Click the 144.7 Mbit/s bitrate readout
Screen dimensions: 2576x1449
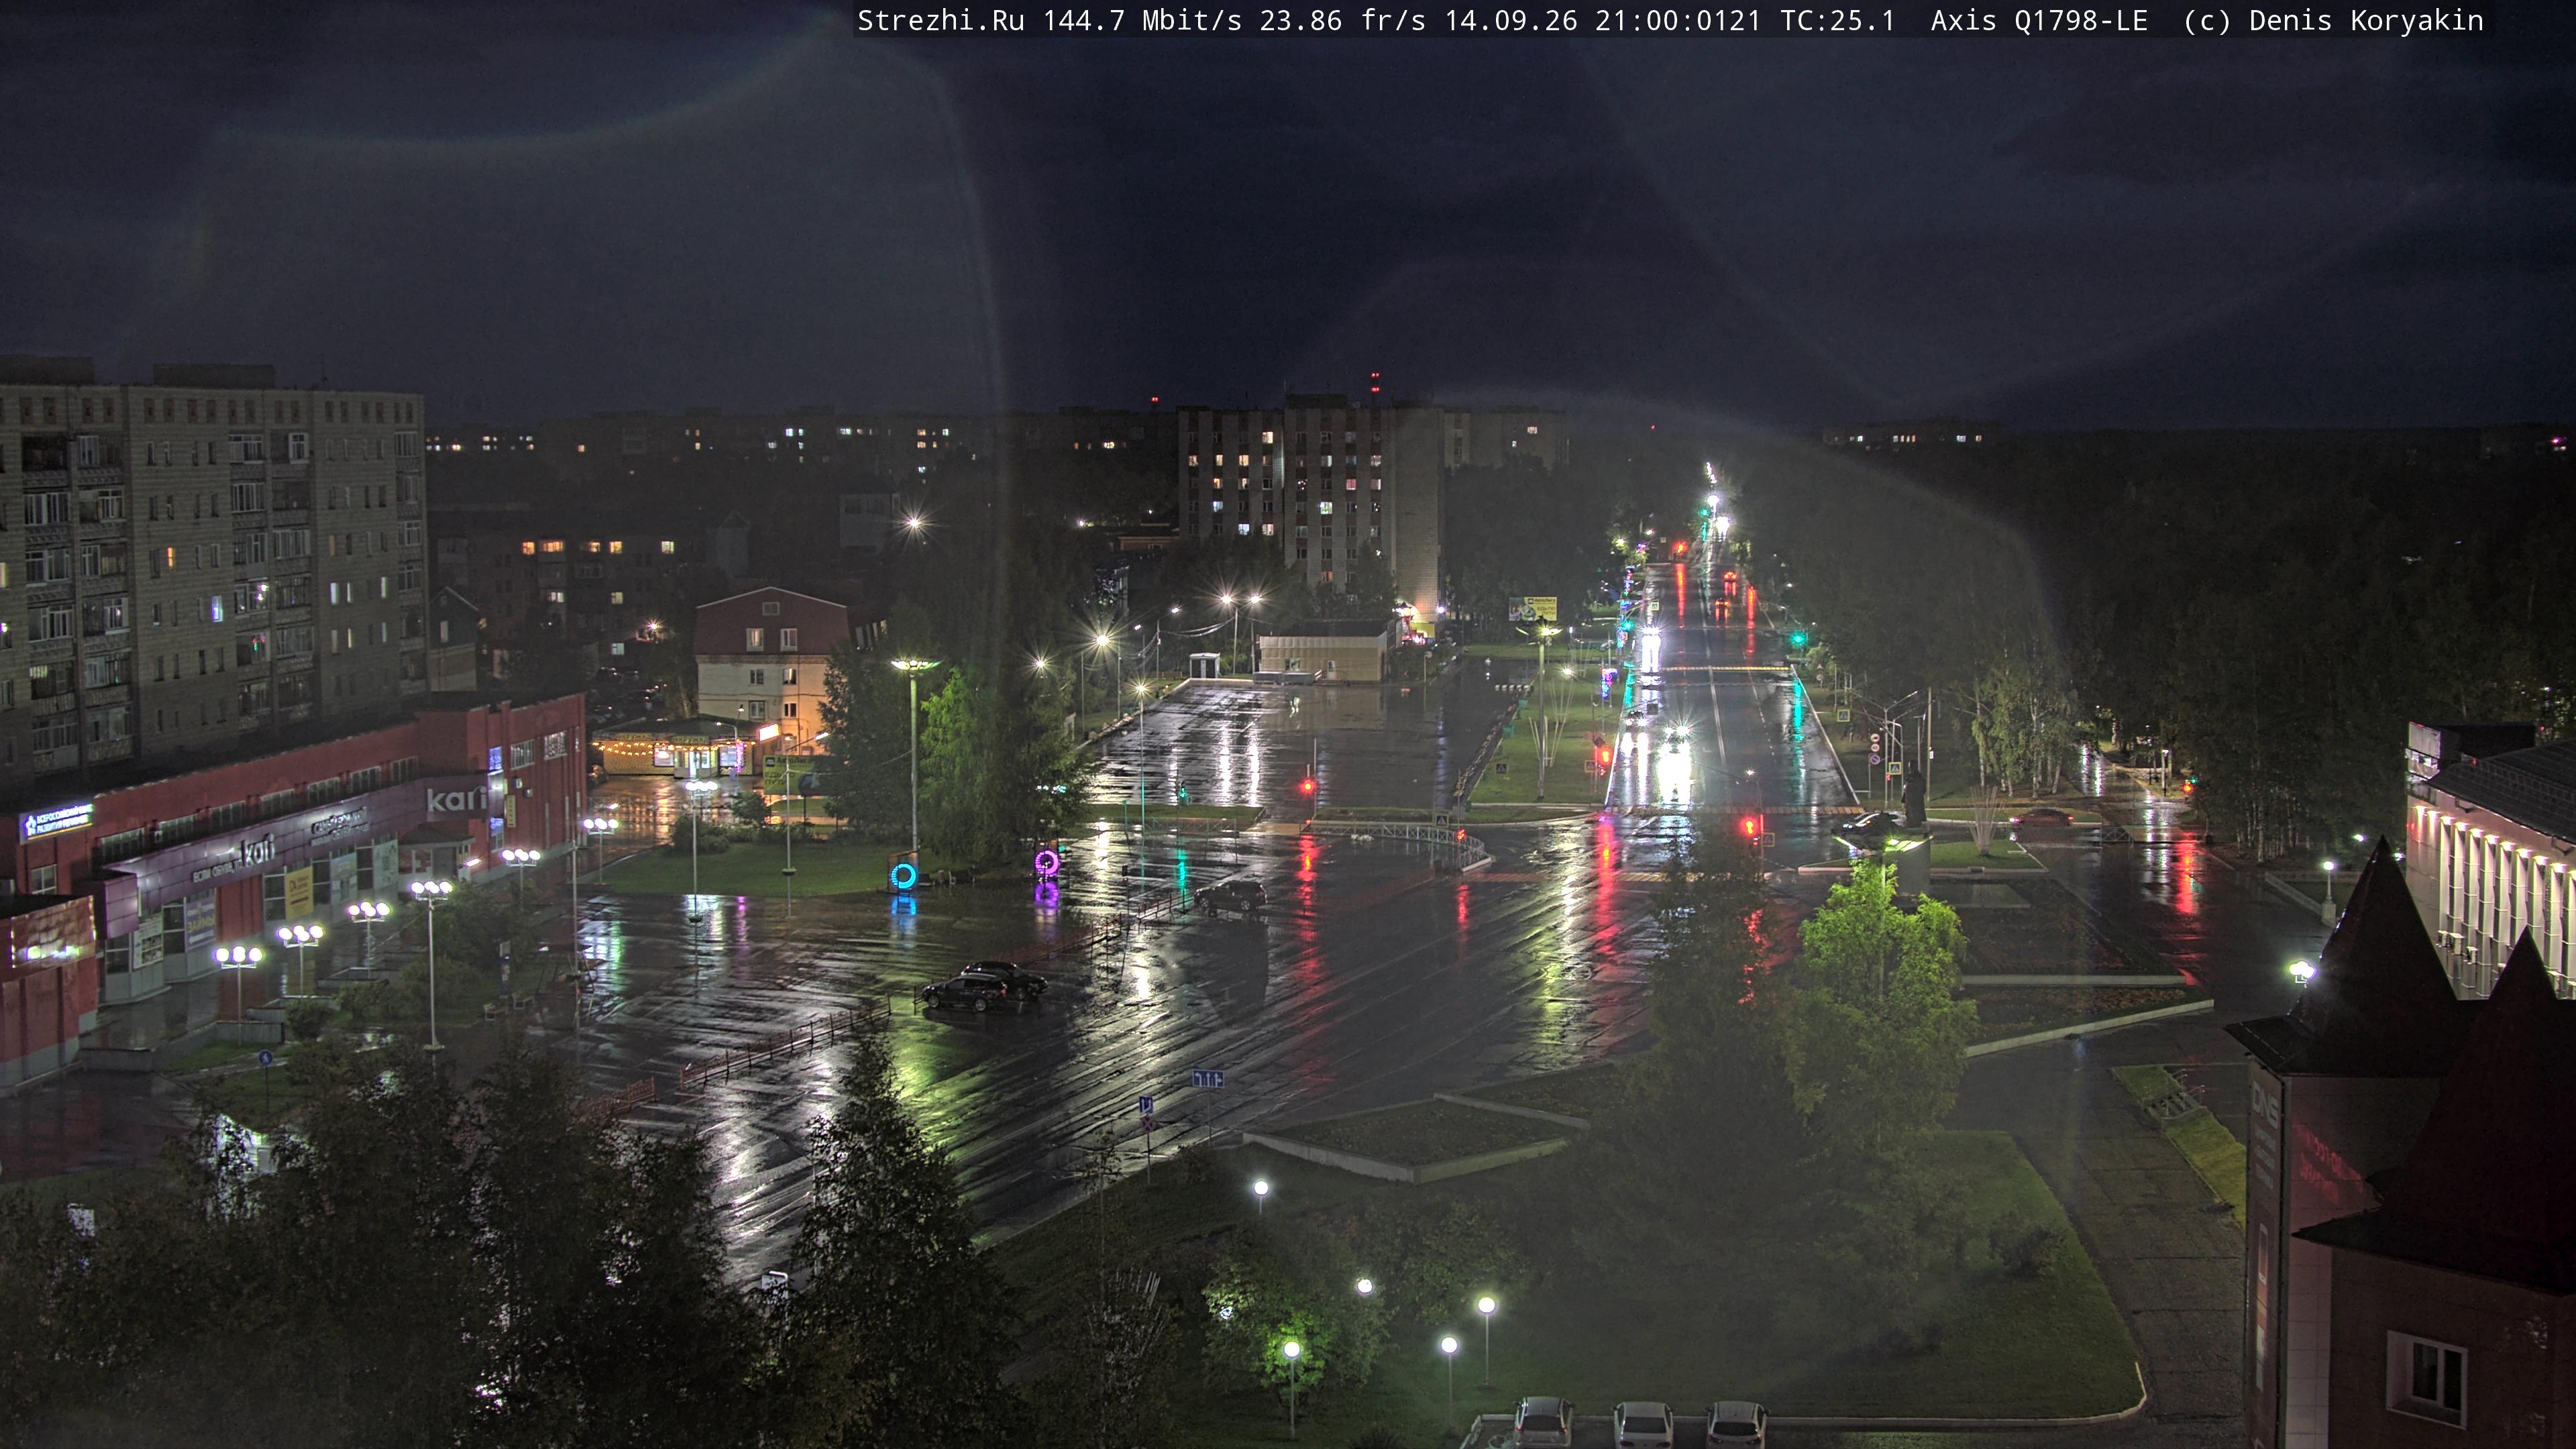[x=1143, y=21]
